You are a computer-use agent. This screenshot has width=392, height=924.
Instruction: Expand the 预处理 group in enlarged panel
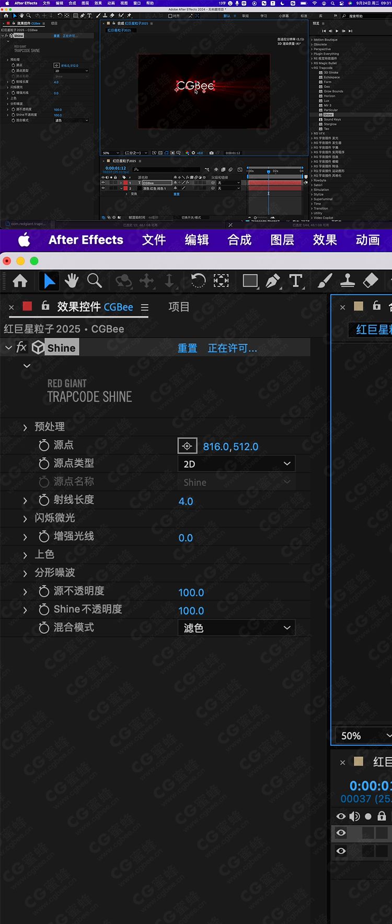(25, 427)
